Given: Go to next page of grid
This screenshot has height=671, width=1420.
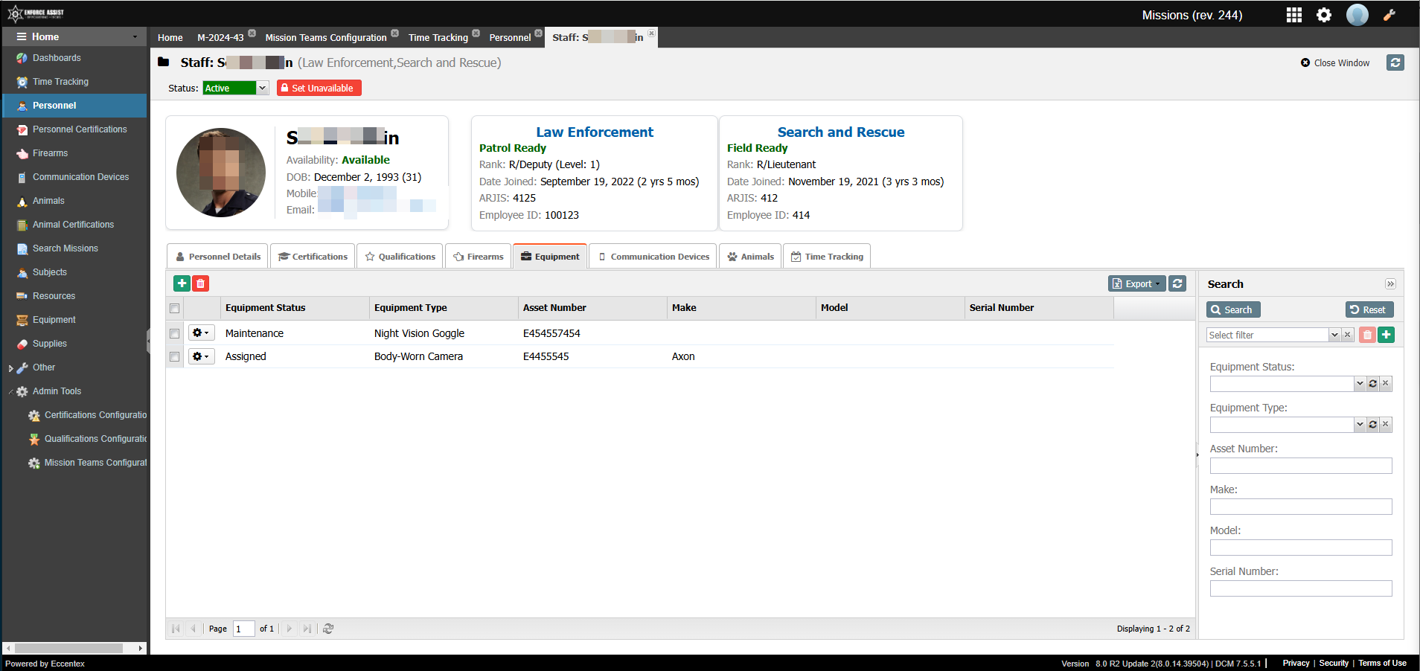Looking at the screenshot, I should pyautogui.click(x=290, y=629).
